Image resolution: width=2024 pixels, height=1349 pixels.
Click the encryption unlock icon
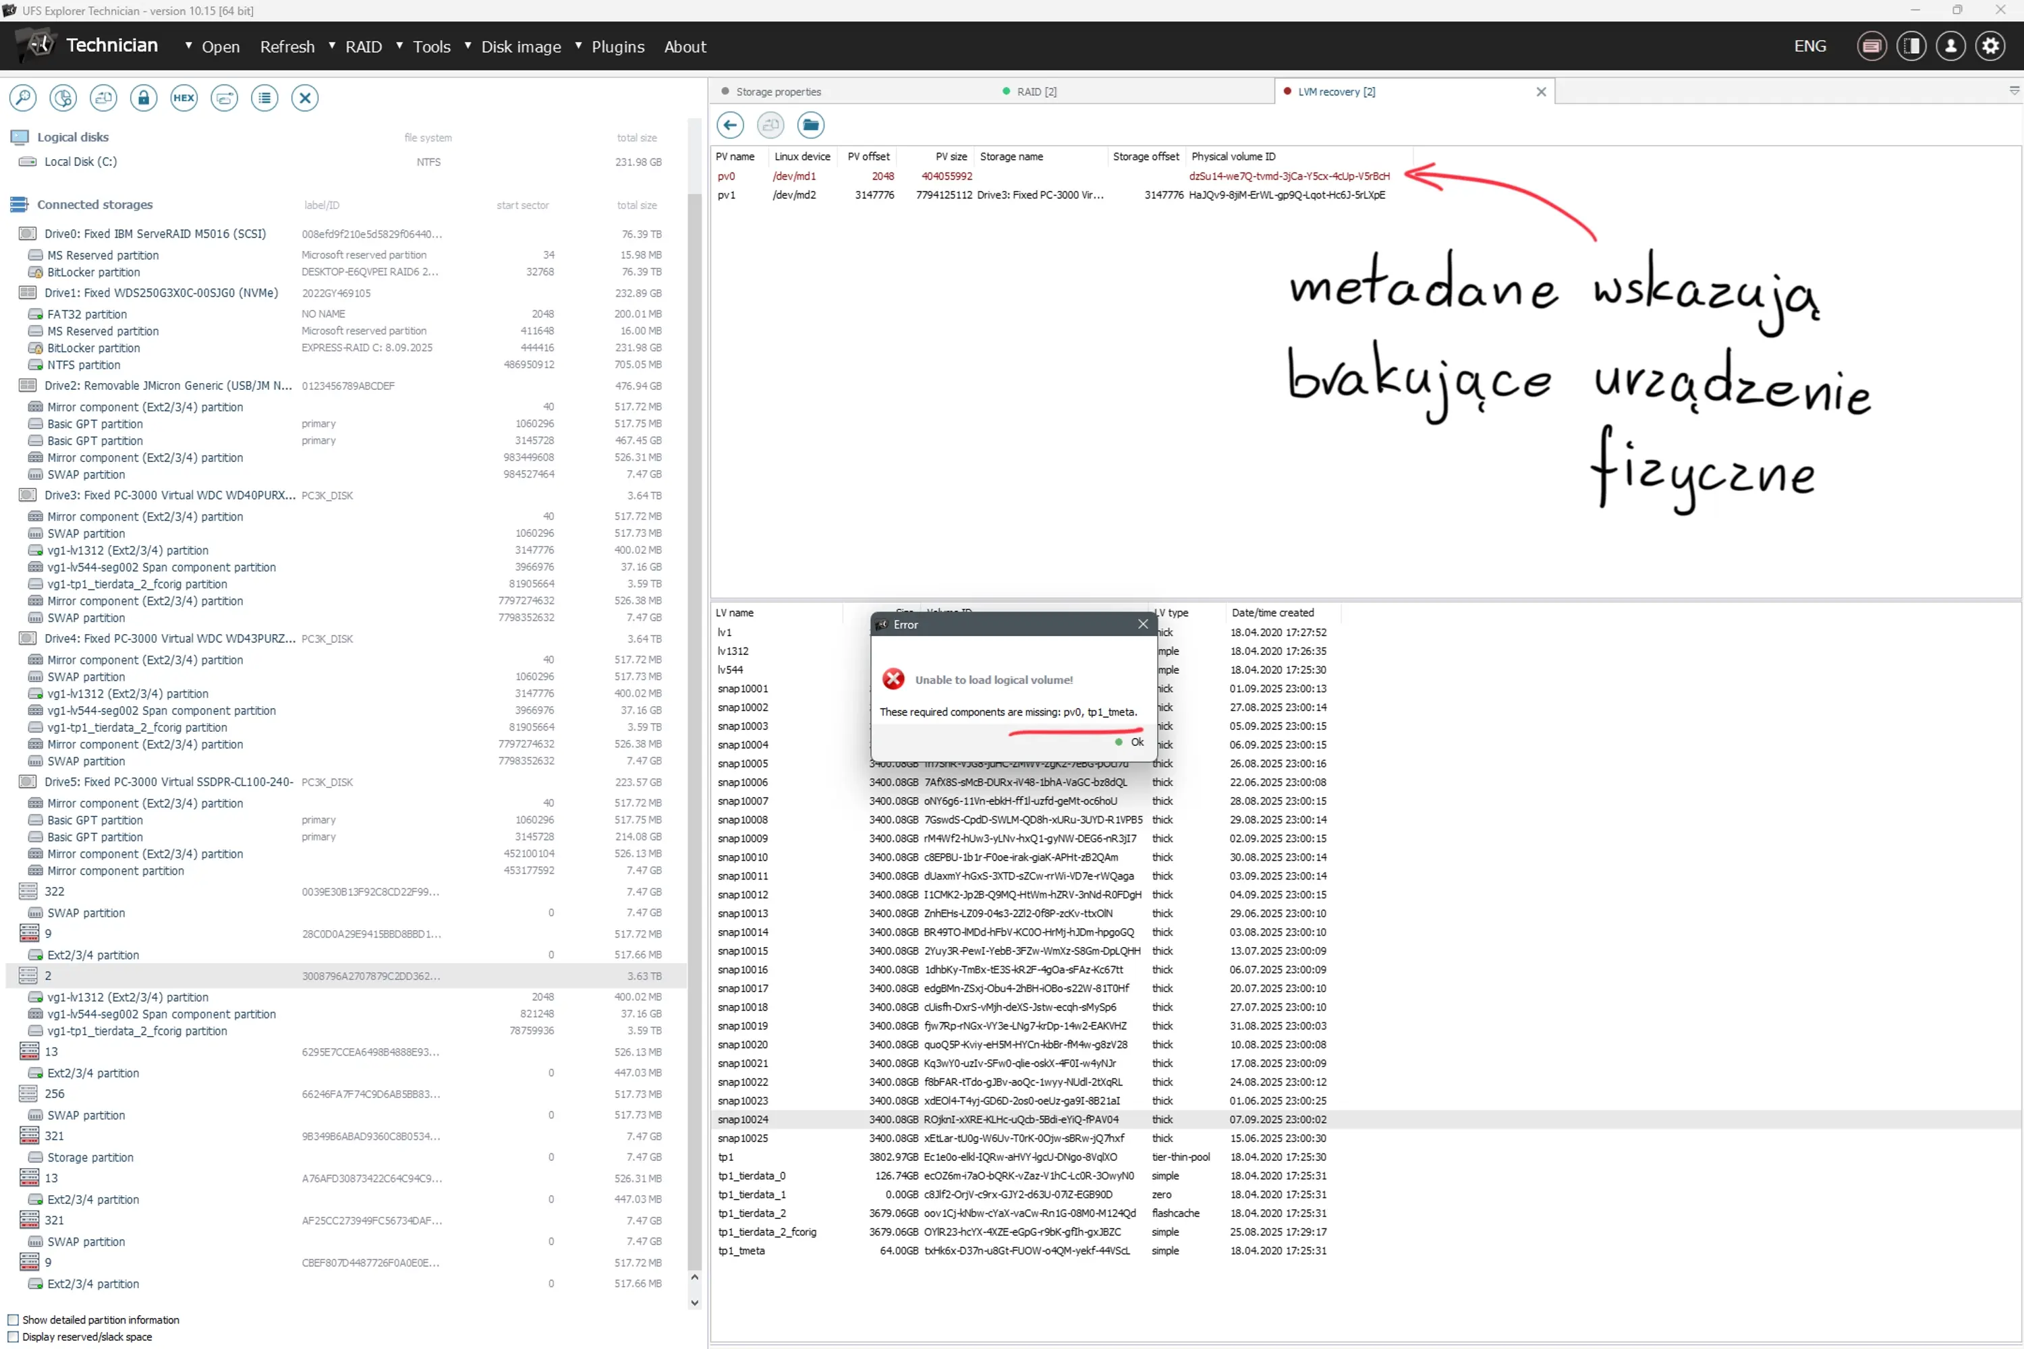pyautogui.click(x=143, y=98)
